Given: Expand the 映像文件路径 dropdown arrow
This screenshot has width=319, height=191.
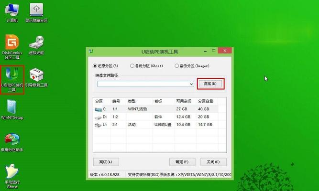Looking at the screenshot, I should [191, 84].
